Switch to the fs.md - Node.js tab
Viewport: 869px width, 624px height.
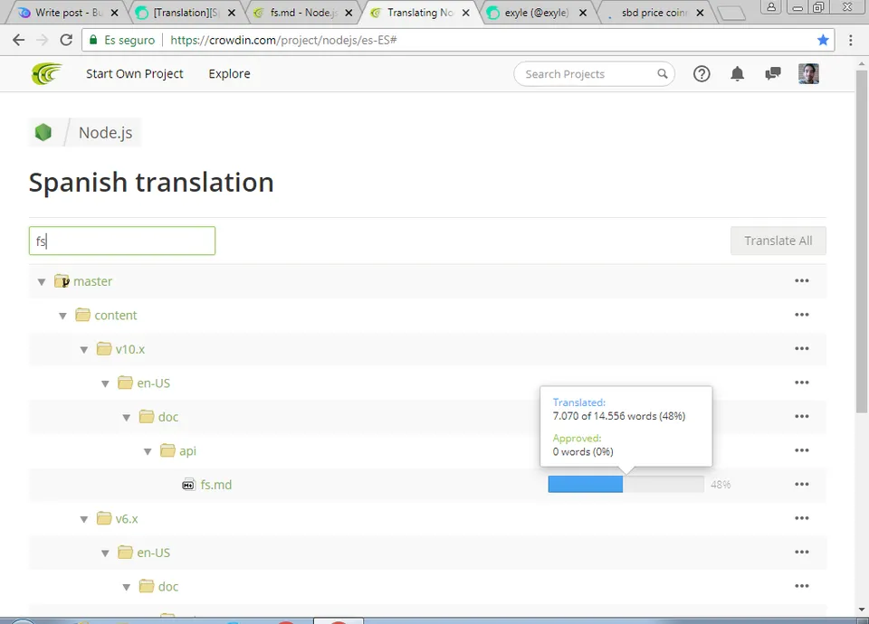pos(302,12)
